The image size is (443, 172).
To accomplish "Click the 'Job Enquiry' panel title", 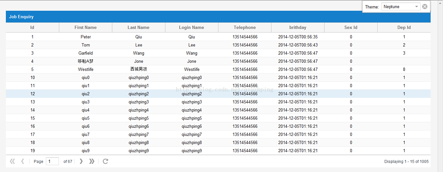I will 21,17.
